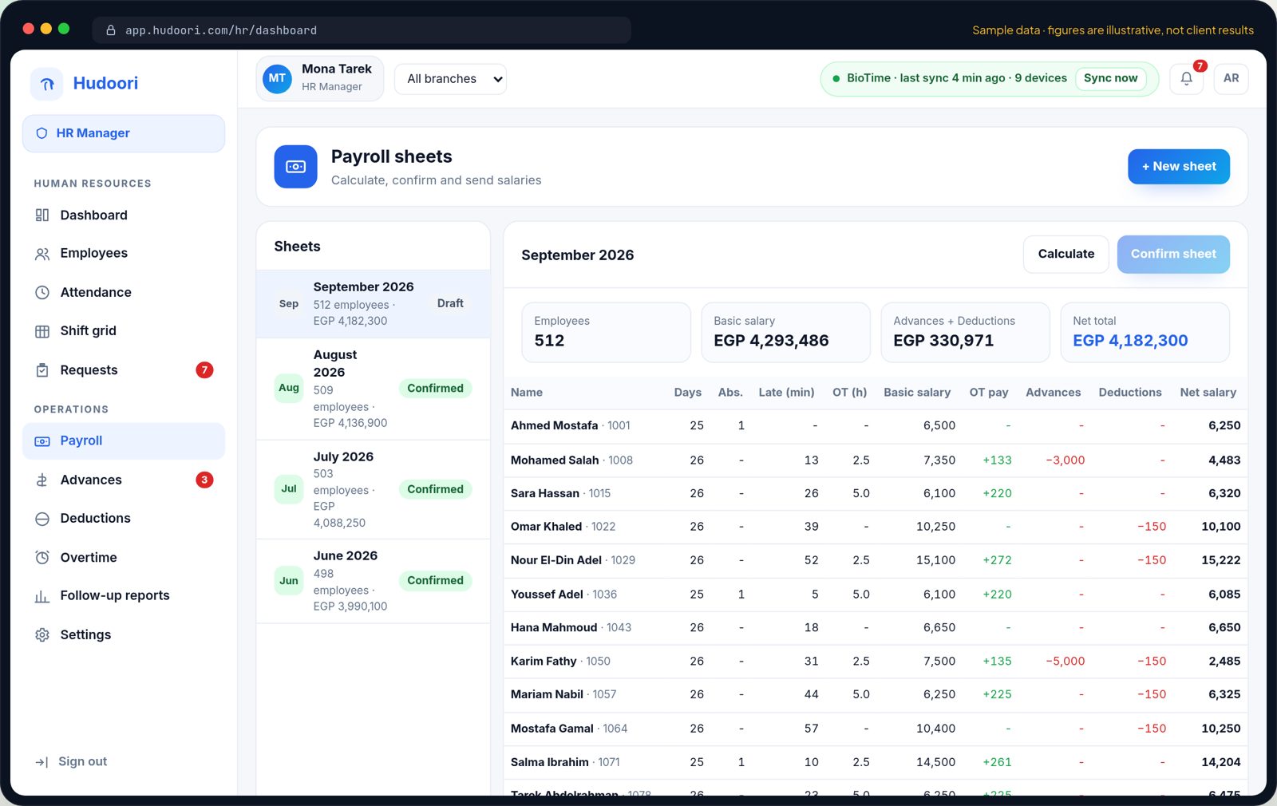
Task: Click Salma Ibrahim OT pay +261
Action: (997, 763)
